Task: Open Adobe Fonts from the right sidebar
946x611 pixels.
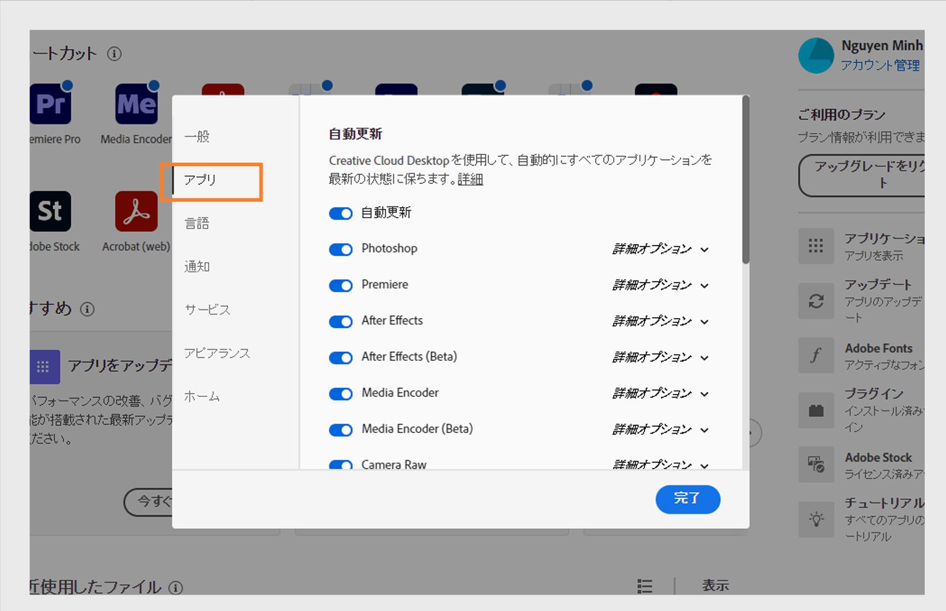Action: [x=816, y=355]
